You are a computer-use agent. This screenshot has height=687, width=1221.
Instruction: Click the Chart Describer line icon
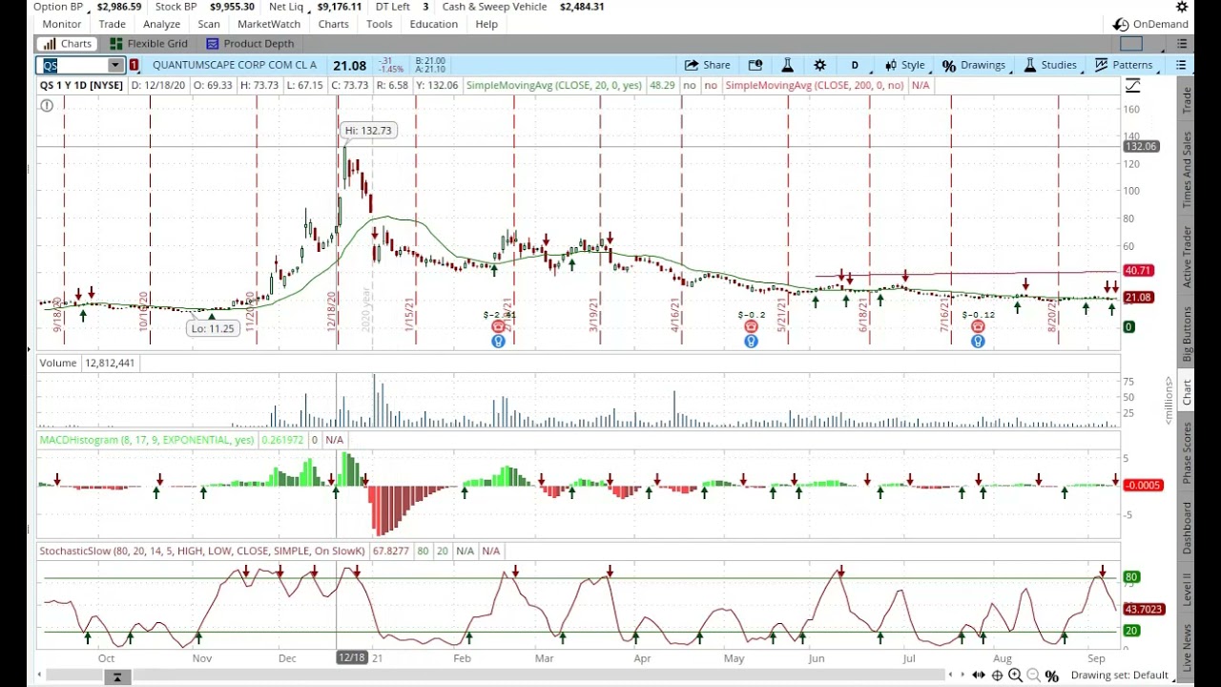[1132, 86]
